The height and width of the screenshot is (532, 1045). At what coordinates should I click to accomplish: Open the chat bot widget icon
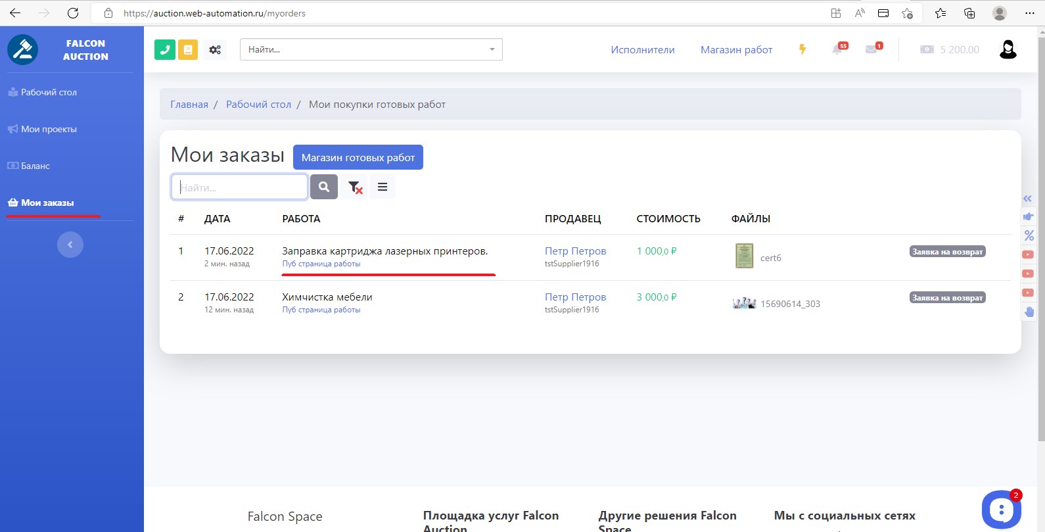(x=1001, y=509)
